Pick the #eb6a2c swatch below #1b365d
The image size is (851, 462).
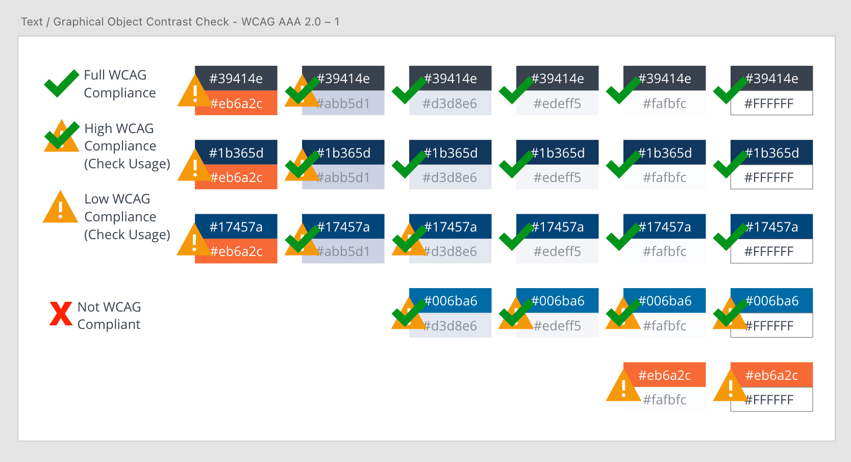pyautogui.click(x=236, y=177)
